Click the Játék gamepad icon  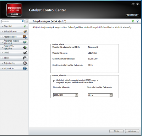click(x=25, y=58)
